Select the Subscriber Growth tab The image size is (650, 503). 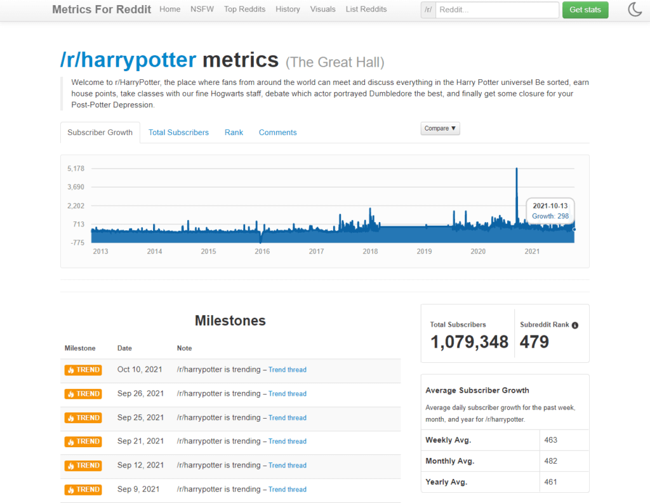[x=100, y=133]
